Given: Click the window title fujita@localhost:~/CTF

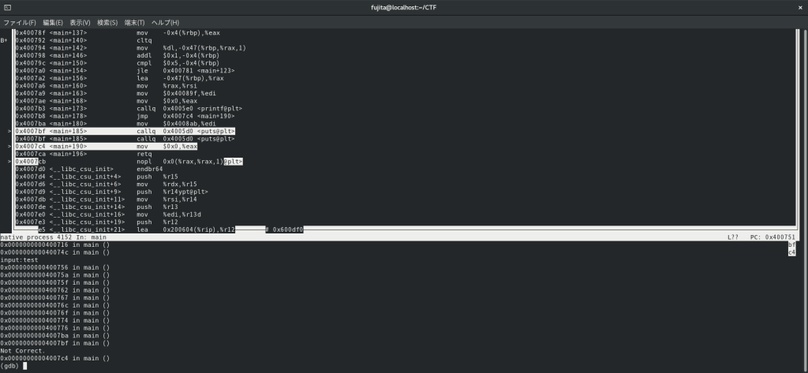Looking at the screenshot, I should coord(403,7).
